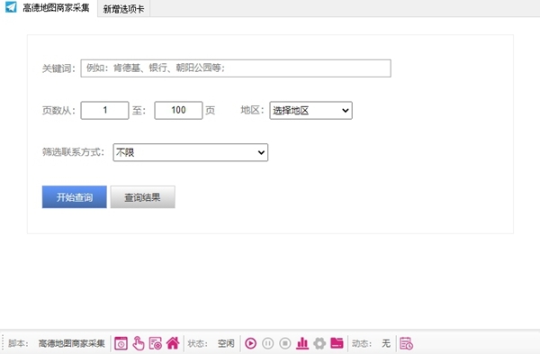Start the script with the play button
The width and height of the screenshot is (540, 354).
(251, 343)
